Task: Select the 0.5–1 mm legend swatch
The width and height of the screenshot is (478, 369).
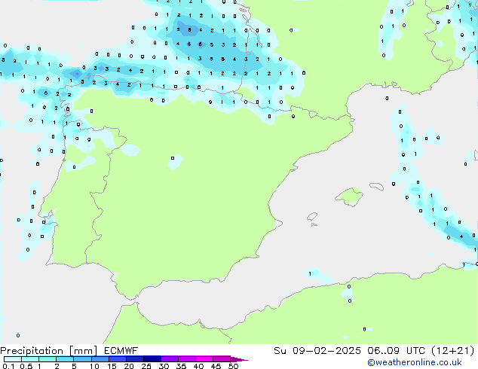Action: click(30, 359)
